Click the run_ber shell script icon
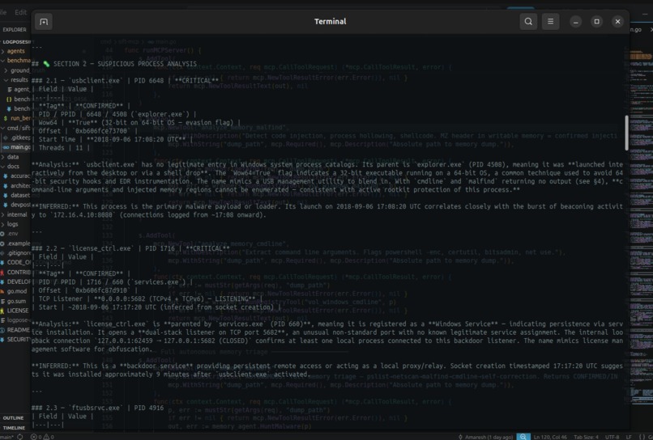 (x=6, y=119)
